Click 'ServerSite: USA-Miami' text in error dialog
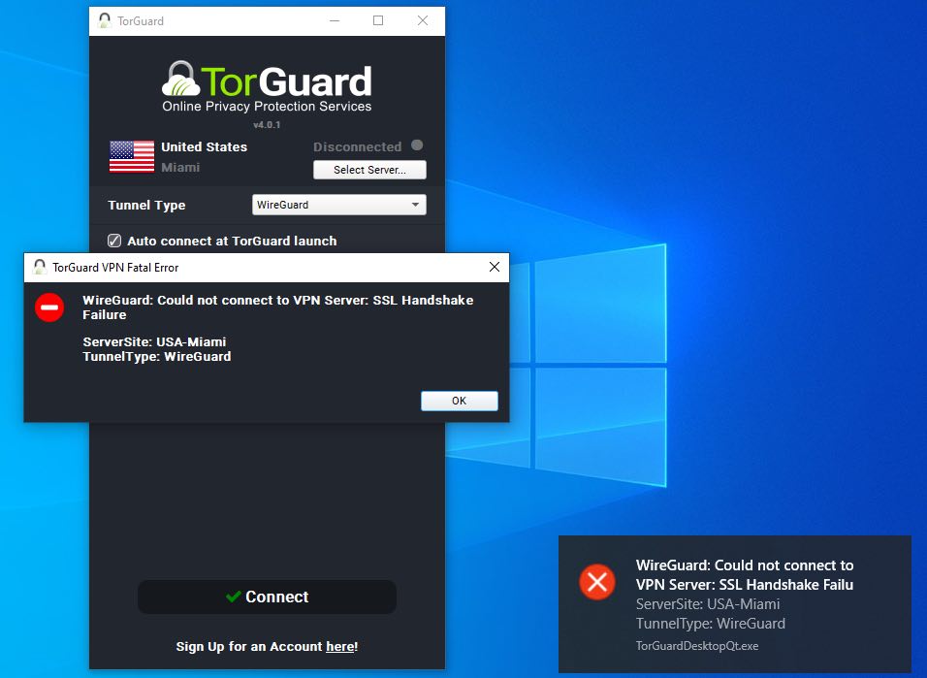The width and height of the screenshot is (927, 678). 154,342
